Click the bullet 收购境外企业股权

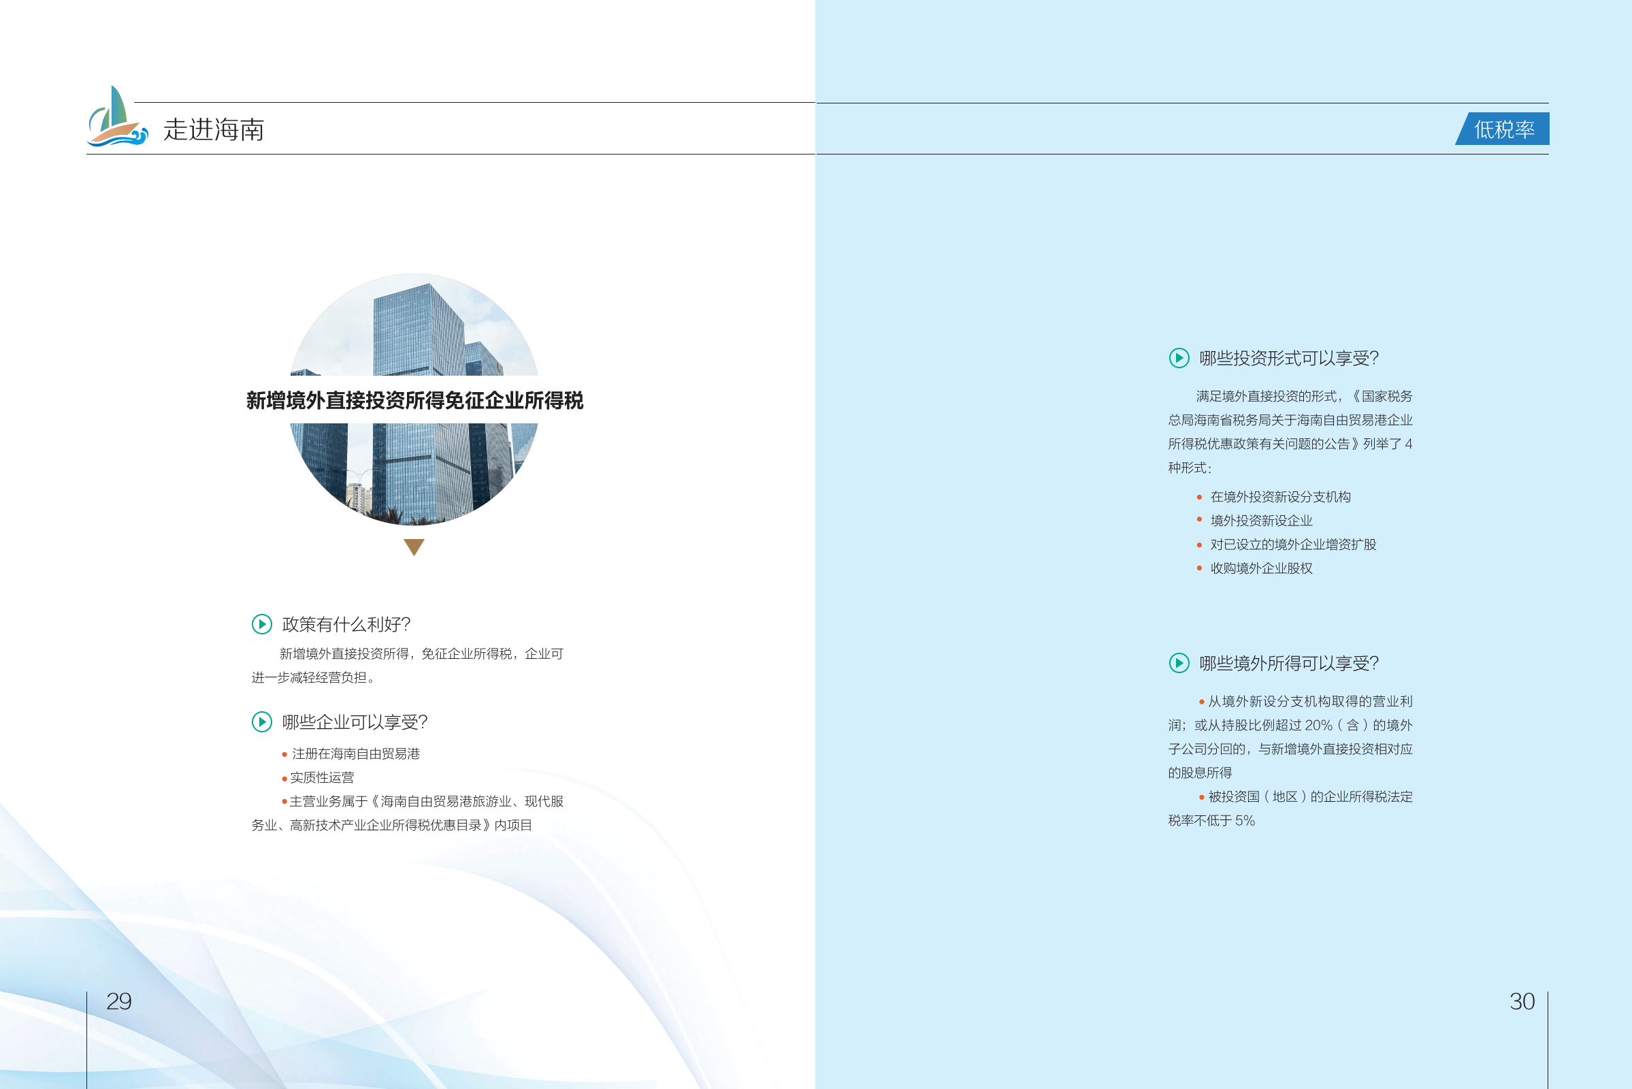(1261, 568)
